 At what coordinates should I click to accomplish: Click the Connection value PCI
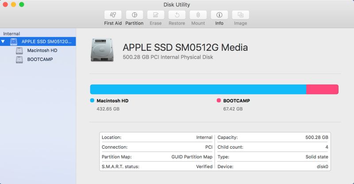point(209,147)
